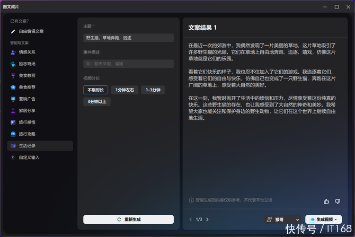Choose the 1分钟左右 duration option

(x=125, y=90)
